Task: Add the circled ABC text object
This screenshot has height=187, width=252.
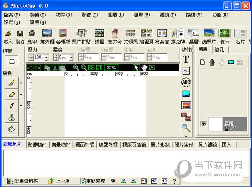Action: pyautogui.click(x=186, y=82)
